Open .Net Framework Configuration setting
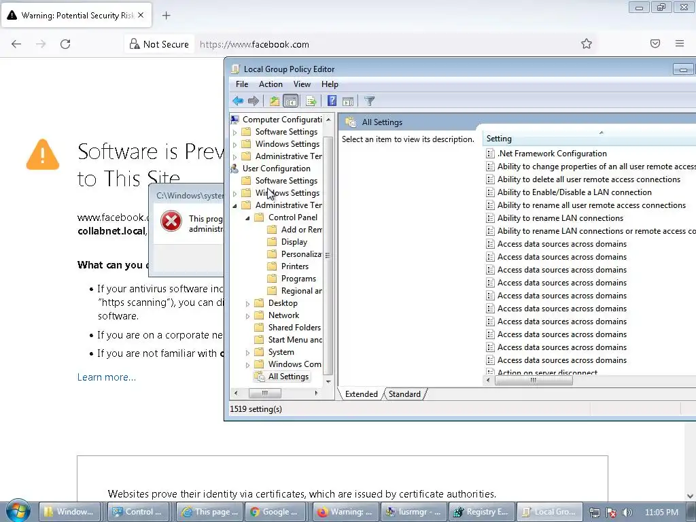 tap(552, 154)
